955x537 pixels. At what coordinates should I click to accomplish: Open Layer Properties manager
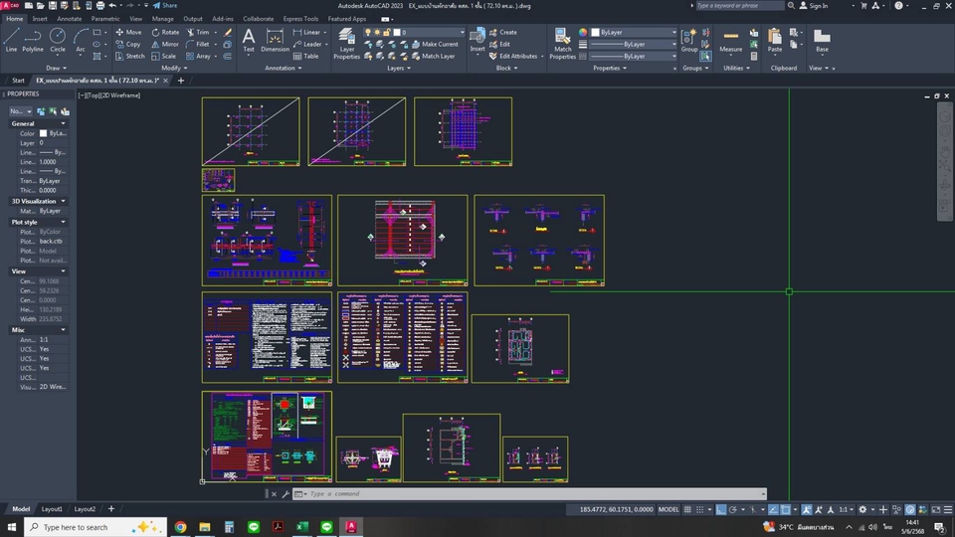coord(346,43)
